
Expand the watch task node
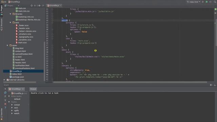(12, 114)
